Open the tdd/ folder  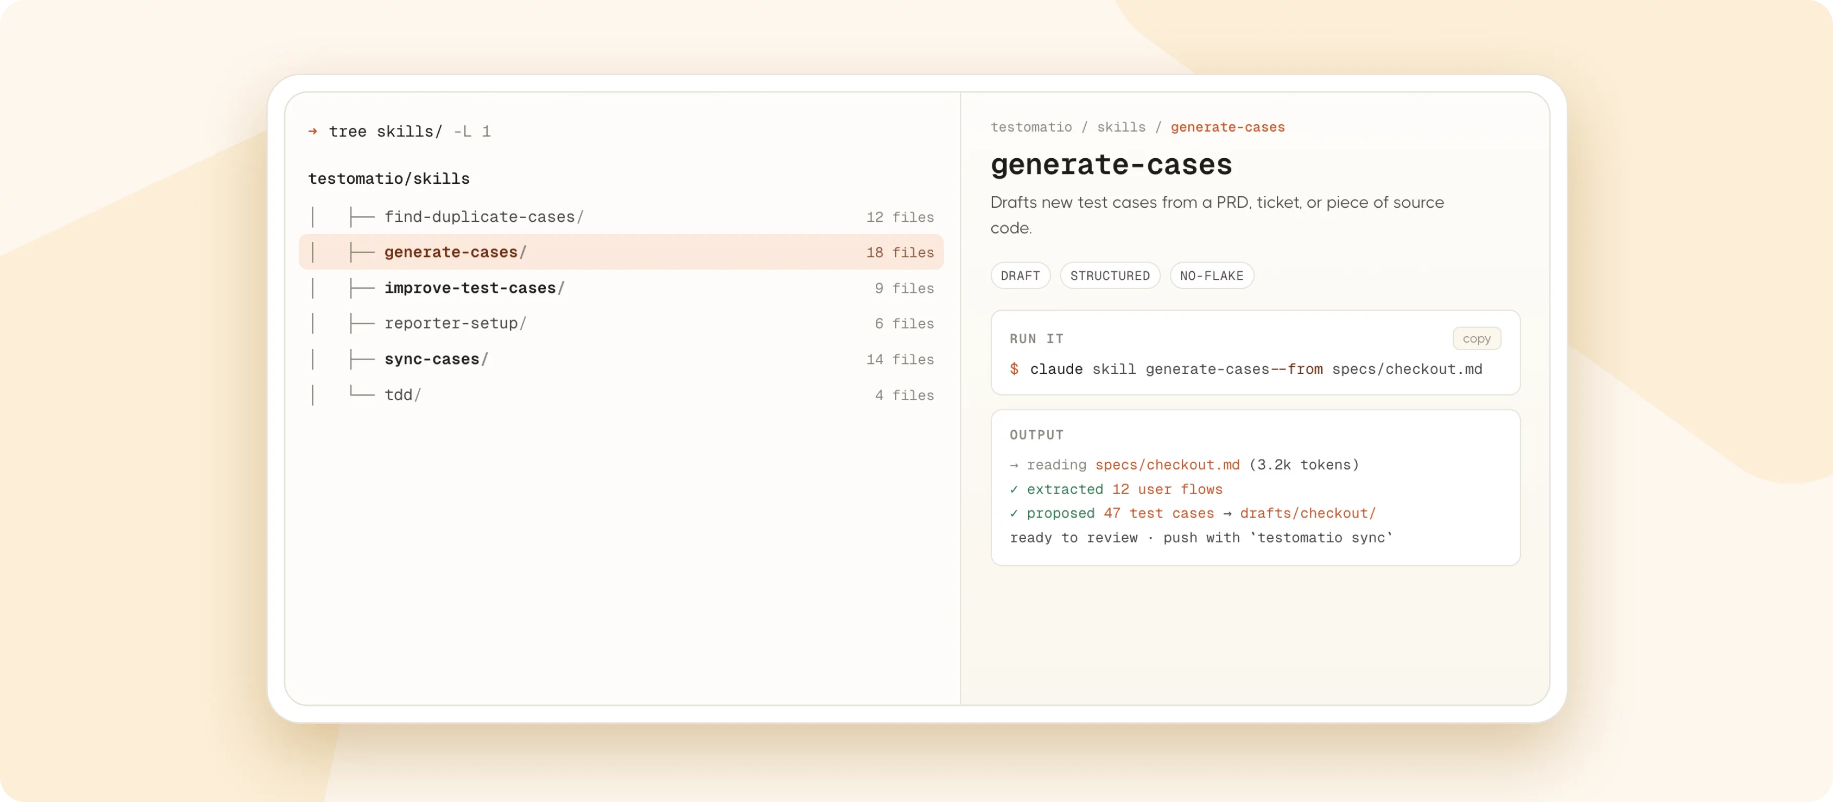click(x=621, y=394)
